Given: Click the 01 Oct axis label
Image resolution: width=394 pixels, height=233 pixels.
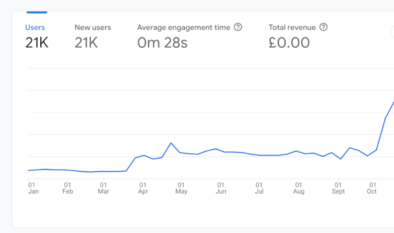Looking at the screenshot, I should 372,188.
